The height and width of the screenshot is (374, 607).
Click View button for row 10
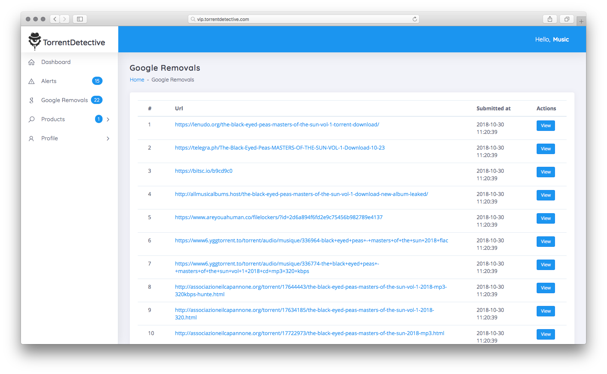click(x=546, y=334)
